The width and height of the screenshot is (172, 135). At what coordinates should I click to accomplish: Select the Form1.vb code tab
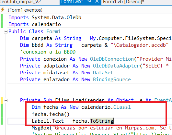coord(72,2)
